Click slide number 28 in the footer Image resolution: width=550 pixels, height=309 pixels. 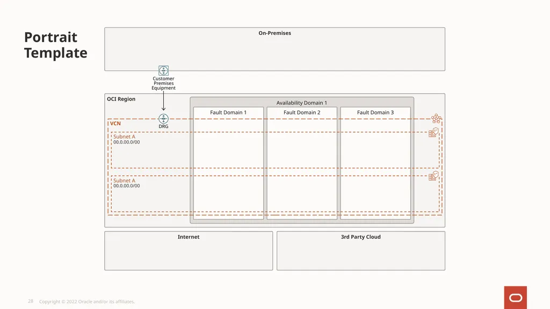coord(31,301)
